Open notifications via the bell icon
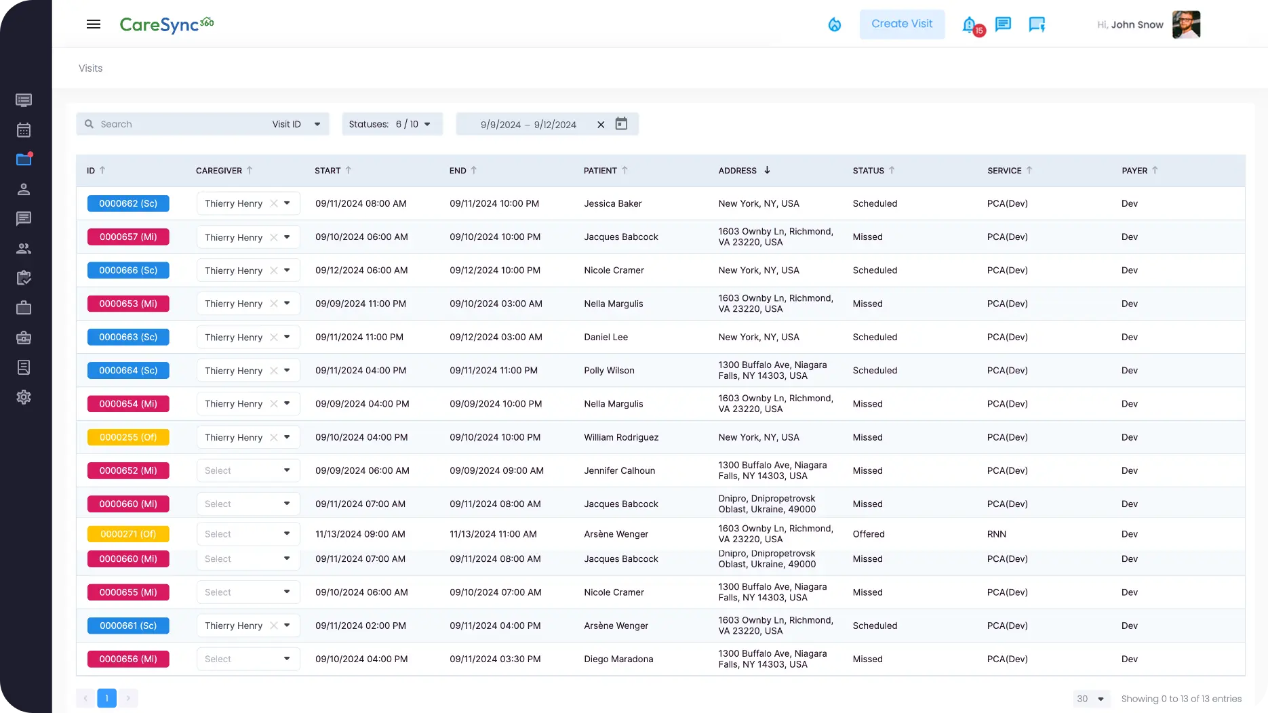The width and height of the screenshot is (1268, 713). click(x=968, y=24)
